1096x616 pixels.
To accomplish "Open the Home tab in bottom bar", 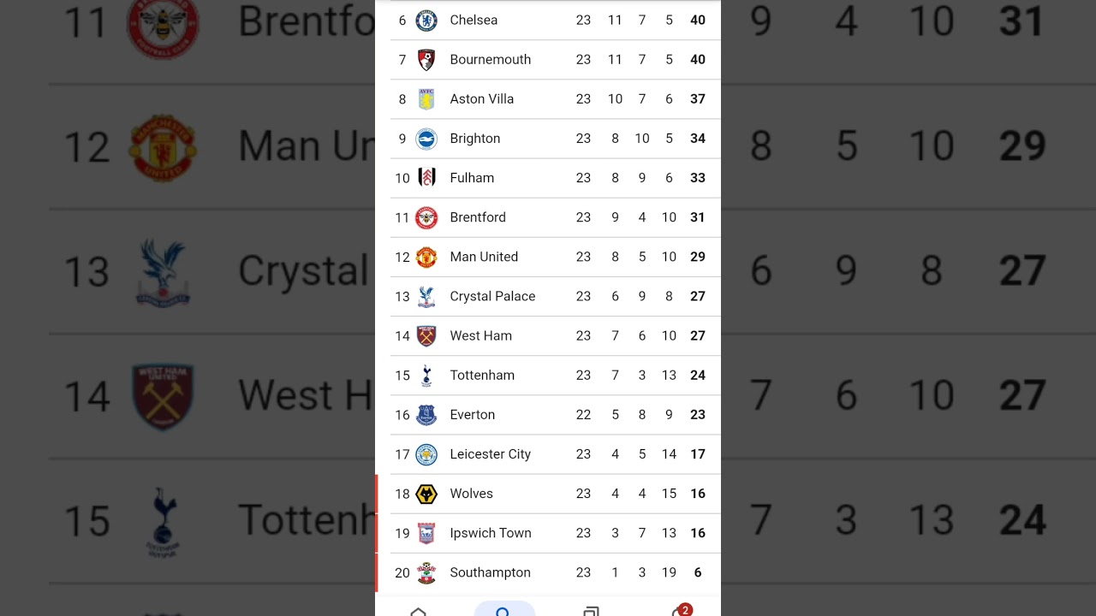I will (418, 611).
